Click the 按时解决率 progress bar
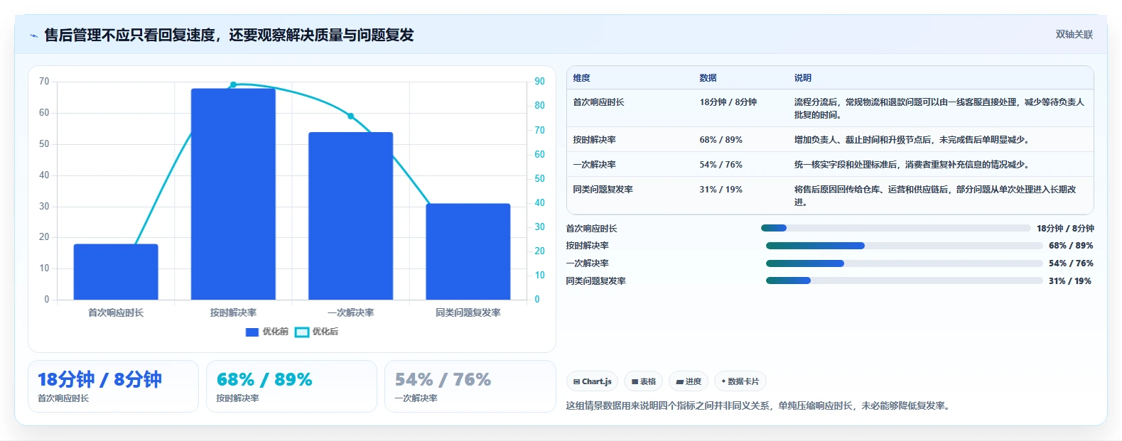The height and width of the screenshot is (441, 1122). tap(904, 246)
